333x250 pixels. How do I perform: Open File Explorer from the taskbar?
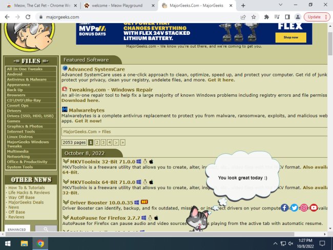click(24, 243)
